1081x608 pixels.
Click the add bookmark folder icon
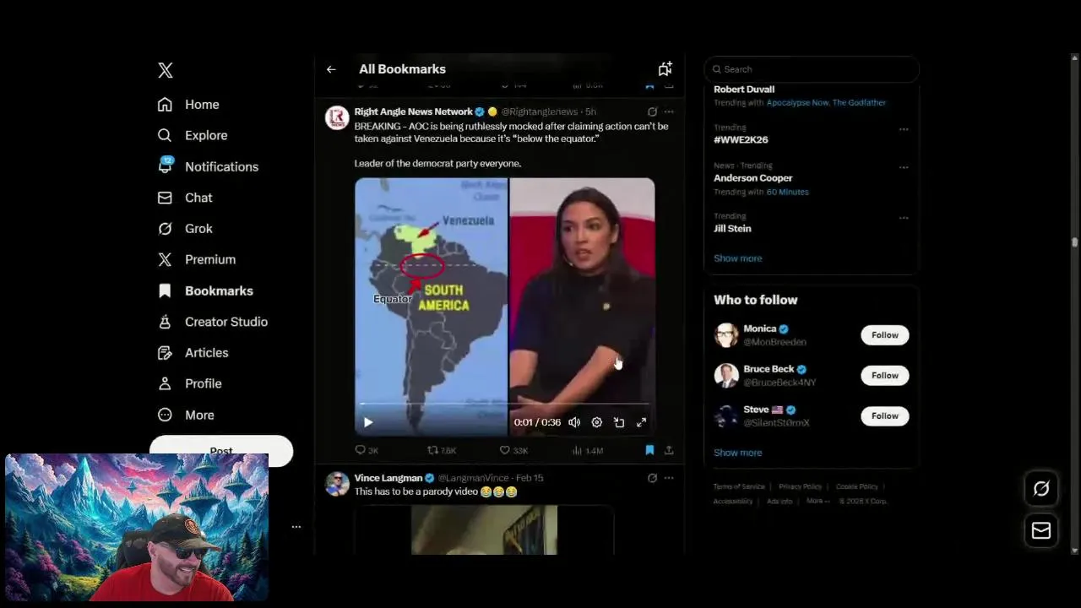tap(665, 69)
